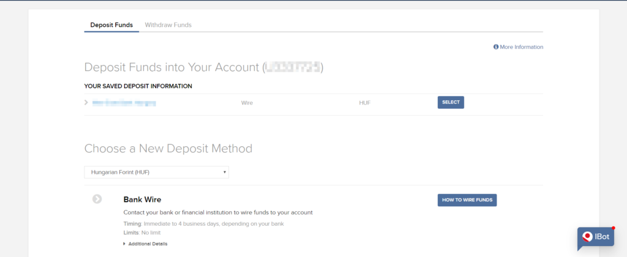Expand the saved deposit row chevron
627x257 pixels.
(86, 103)
